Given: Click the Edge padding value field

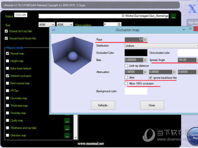Looking at the screenshot, I should (111, 24).
